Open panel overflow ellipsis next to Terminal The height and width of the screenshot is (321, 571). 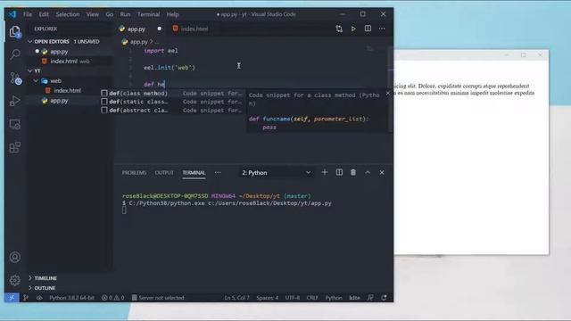218,172
